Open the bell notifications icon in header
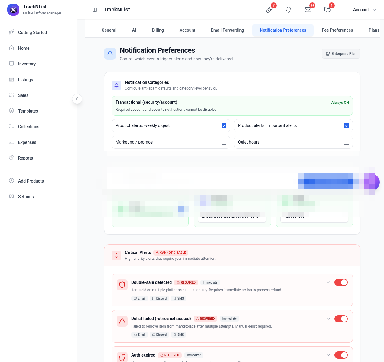This screenshot has height=362, width=384. tap(289, 10)
